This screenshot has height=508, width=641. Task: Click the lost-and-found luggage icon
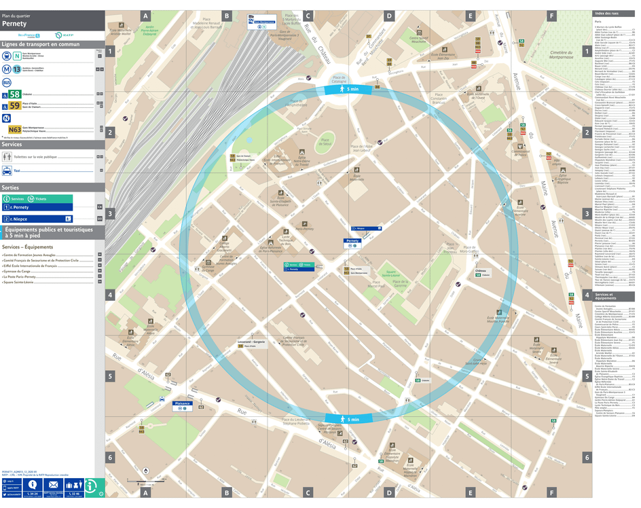pyautogui.click(x=73, y=485)
